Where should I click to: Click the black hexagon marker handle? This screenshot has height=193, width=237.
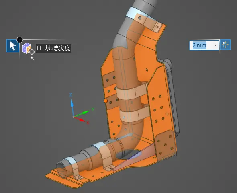(20, 40)
